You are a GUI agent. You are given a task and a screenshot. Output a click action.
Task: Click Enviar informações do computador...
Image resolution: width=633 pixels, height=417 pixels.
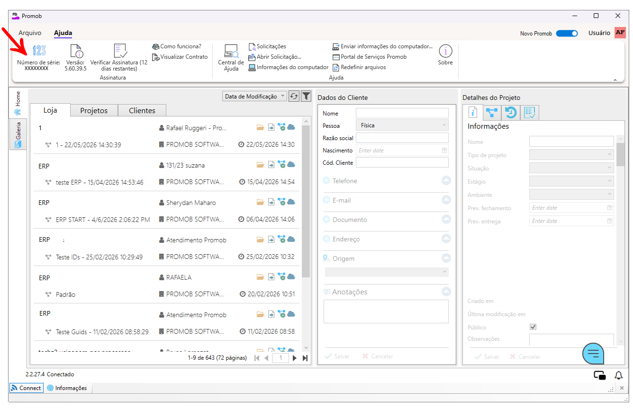coord(382,46)
